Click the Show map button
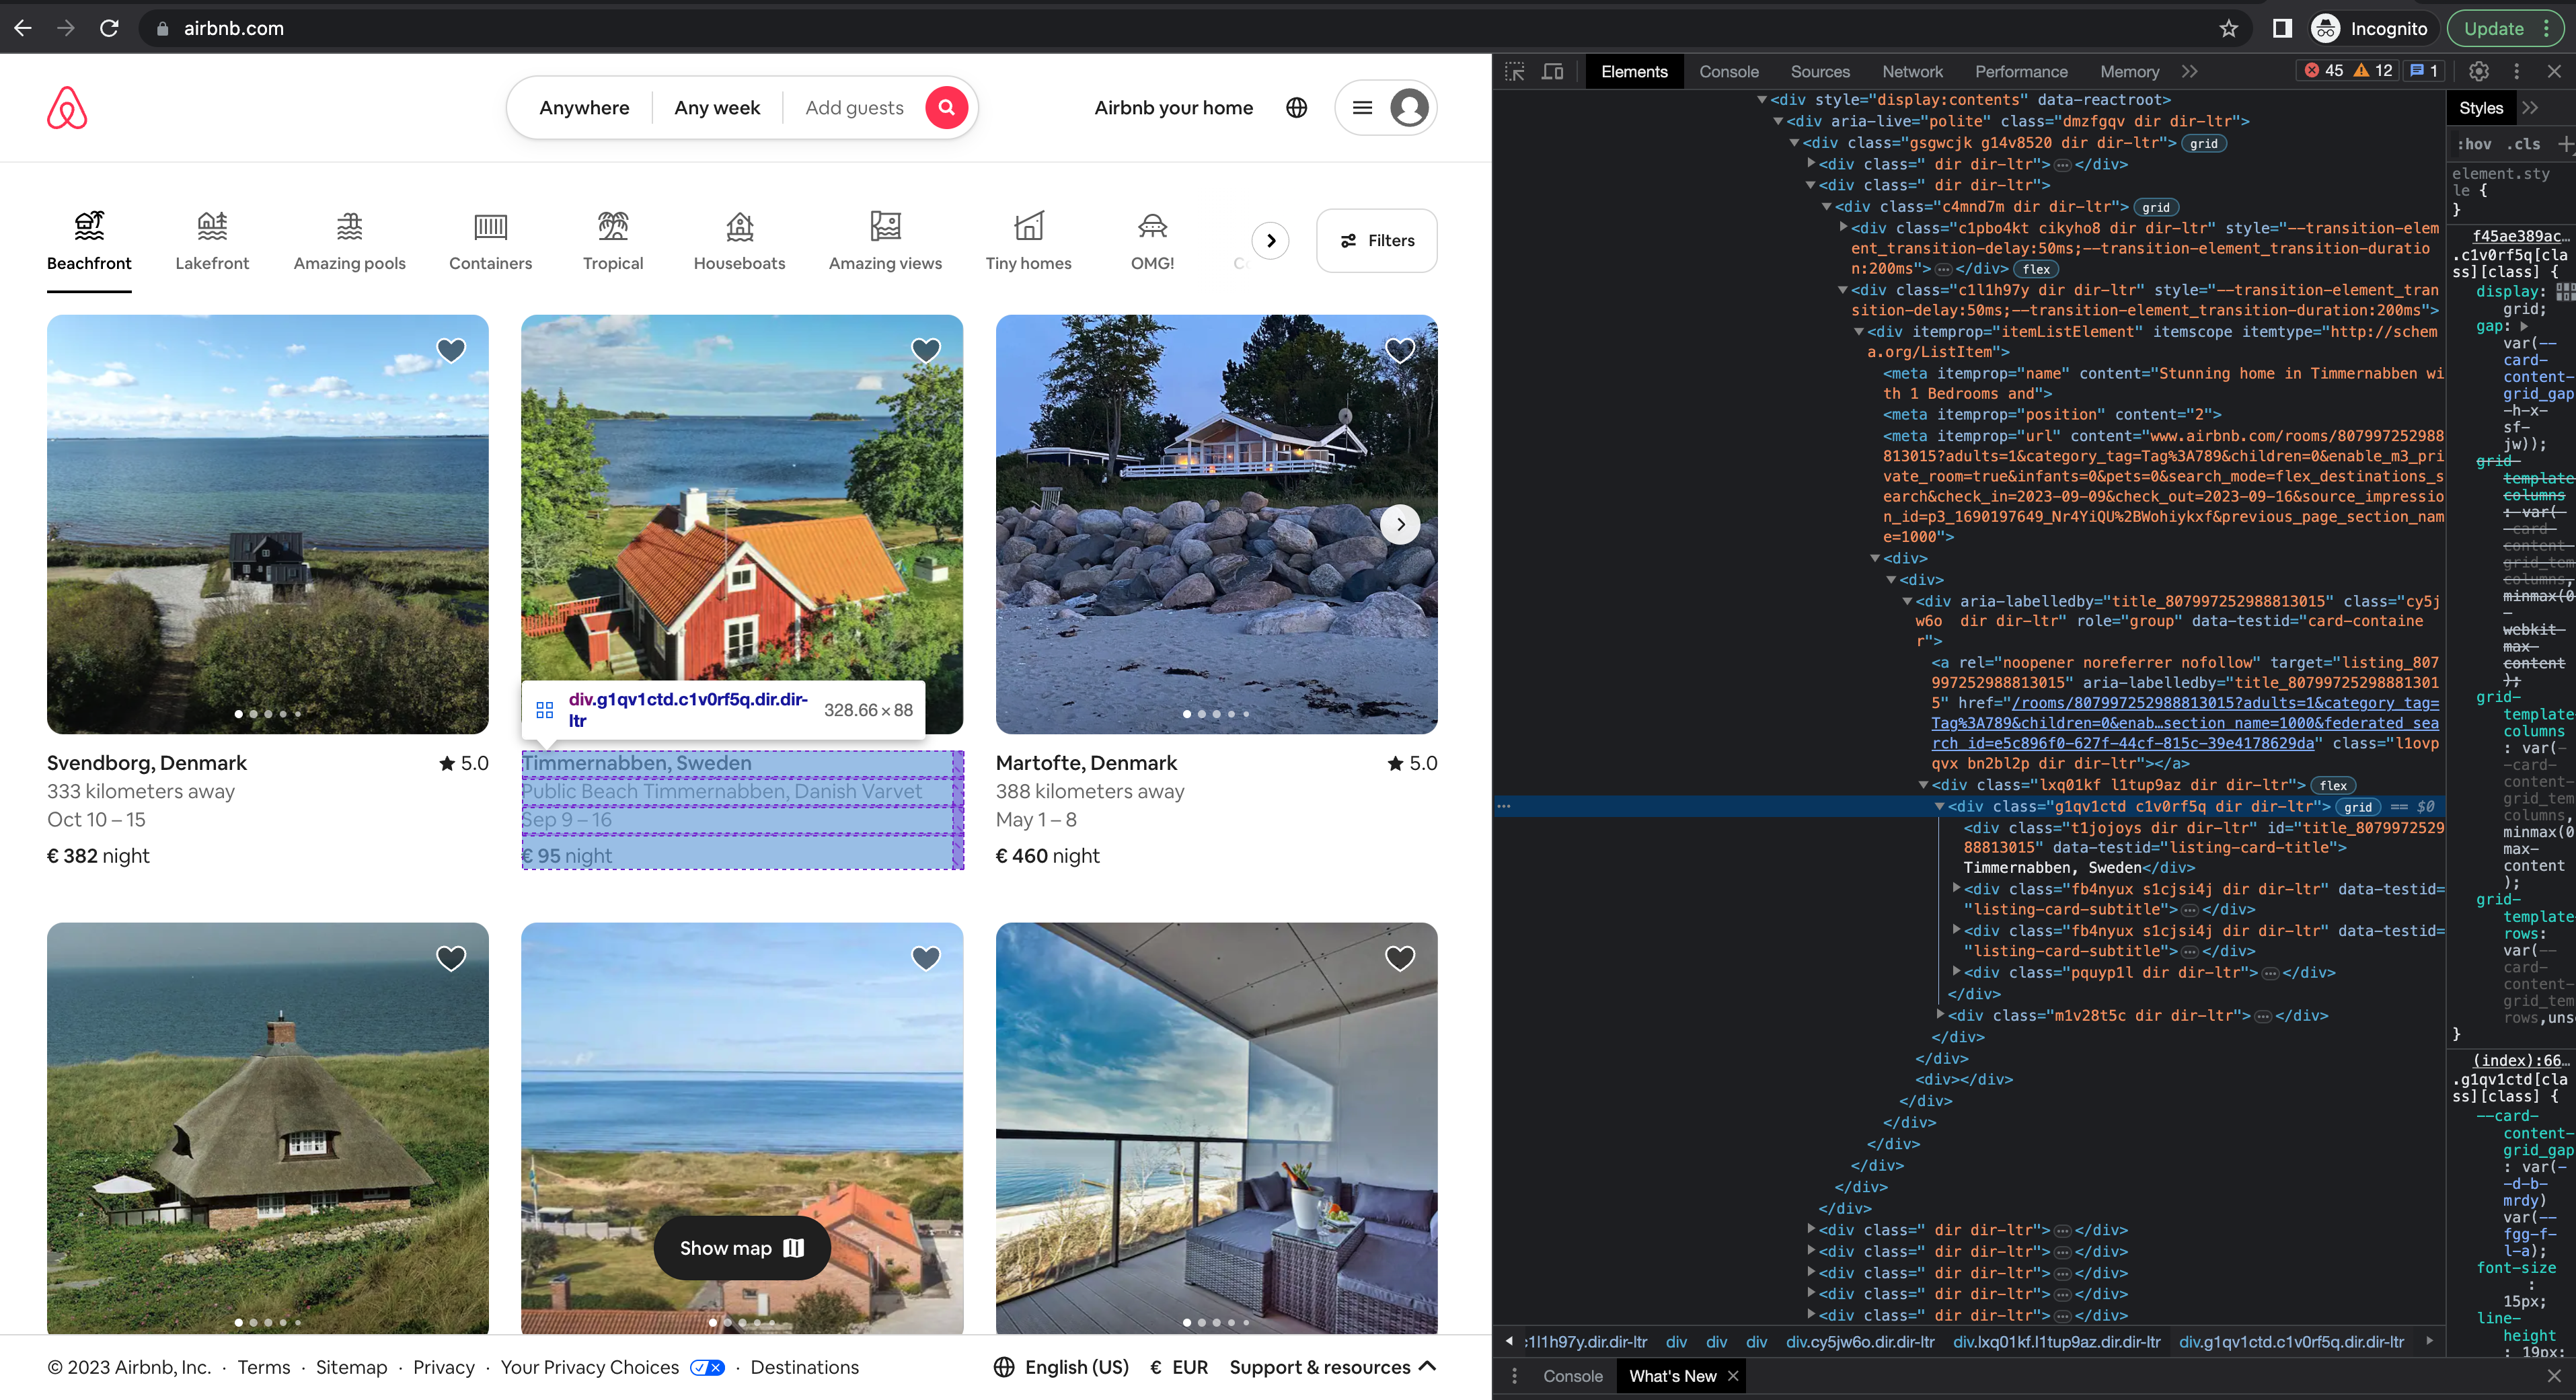The width and height of the screenshot is (2576, 1400). tap(742, 1248)
